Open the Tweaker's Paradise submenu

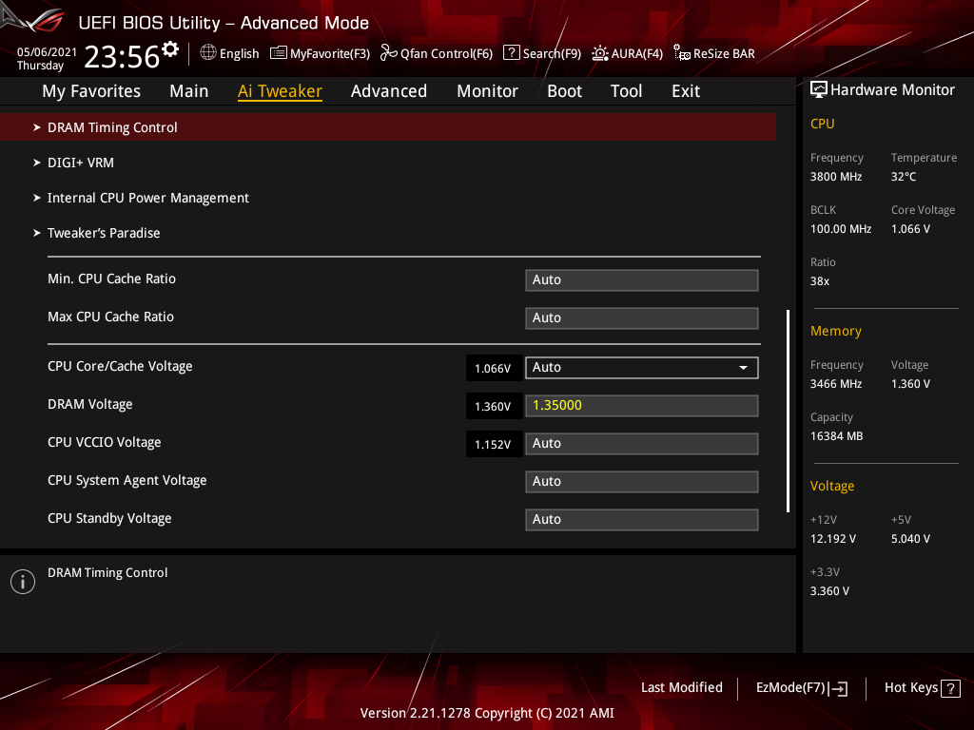point(104,233)
